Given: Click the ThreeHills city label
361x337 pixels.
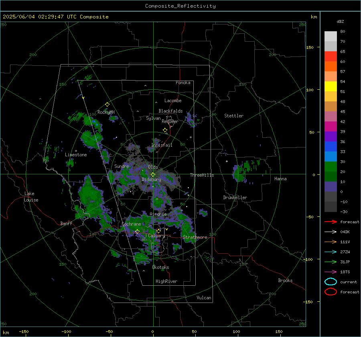Looking at the screenshot, I should (x=202, y=175).
